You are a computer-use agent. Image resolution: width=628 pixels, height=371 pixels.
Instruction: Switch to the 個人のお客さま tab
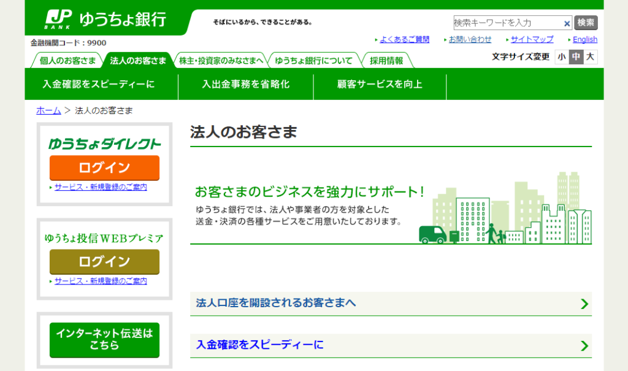(x=67, y=60)
